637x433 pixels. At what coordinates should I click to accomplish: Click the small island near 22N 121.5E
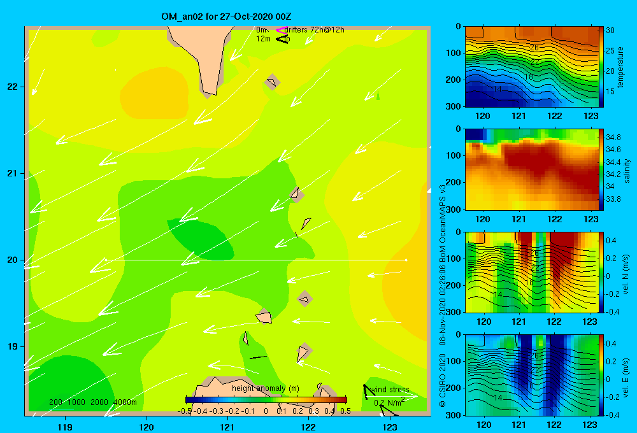pyautogui.click(x=272, y=82)
